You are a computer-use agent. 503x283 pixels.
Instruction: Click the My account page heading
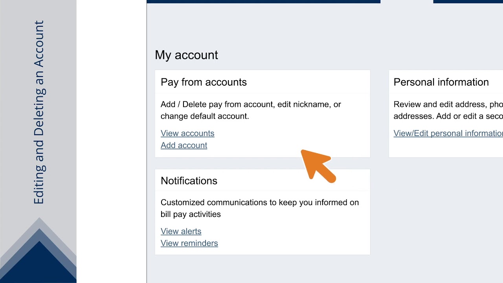coord(186,55)
